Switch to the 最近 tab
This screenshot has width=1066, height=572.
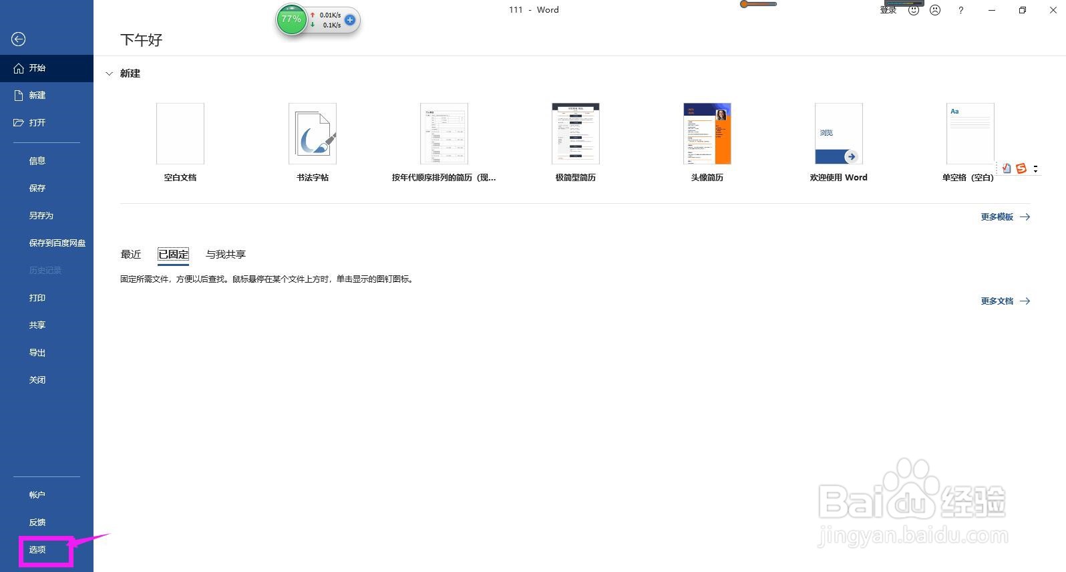click(131, 255)
